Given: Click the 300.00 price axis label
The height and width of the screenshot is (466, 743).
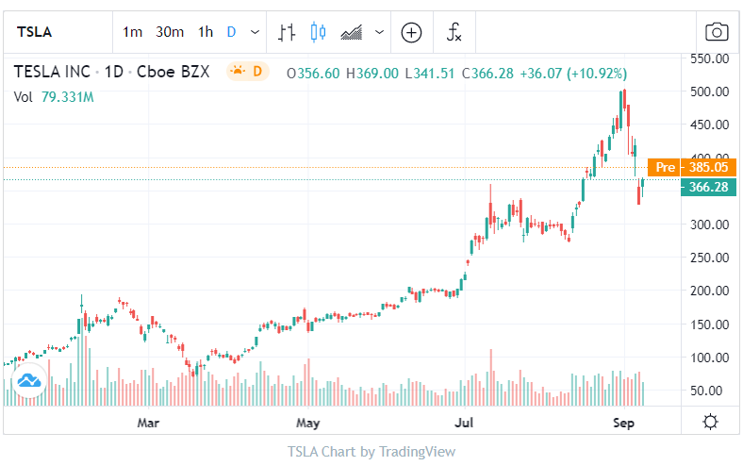Looking at the screenshot, I should click(x=709, y=225).
